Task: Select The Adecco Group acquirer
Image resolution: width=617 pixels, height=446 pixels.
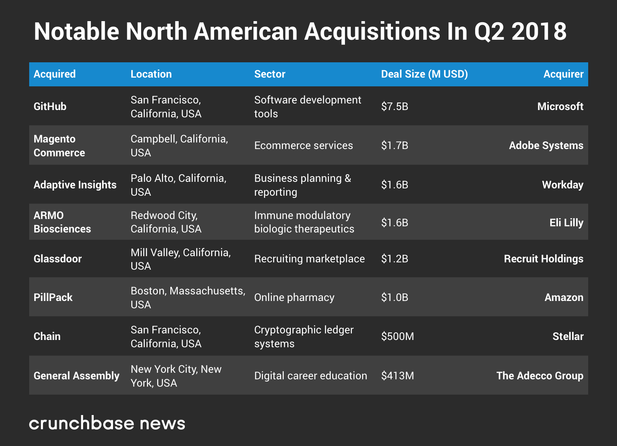Action: (x=540, y=376)
